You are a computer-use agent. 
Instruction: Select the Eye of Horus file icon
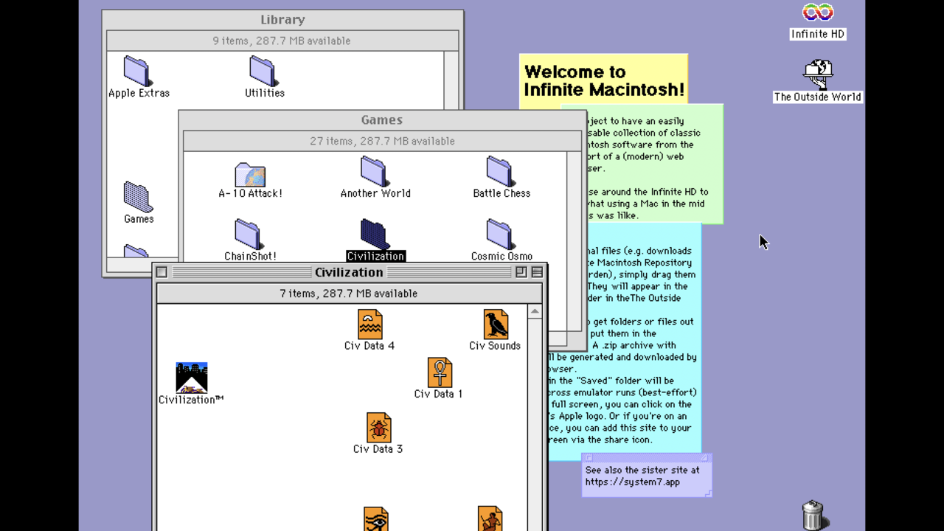pyautogui.click(x=376, y=519)
